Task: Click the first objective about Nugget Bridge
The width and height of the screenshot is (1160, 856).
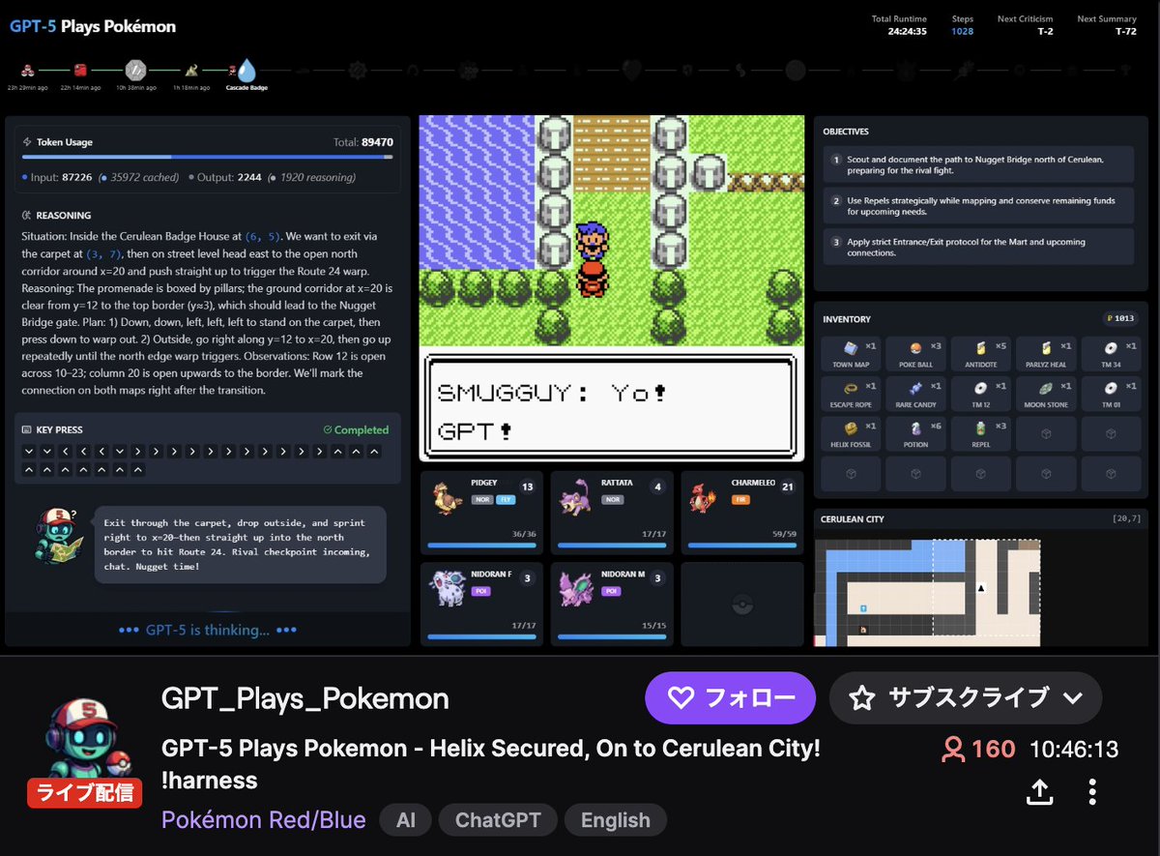Action: [978, 164]
